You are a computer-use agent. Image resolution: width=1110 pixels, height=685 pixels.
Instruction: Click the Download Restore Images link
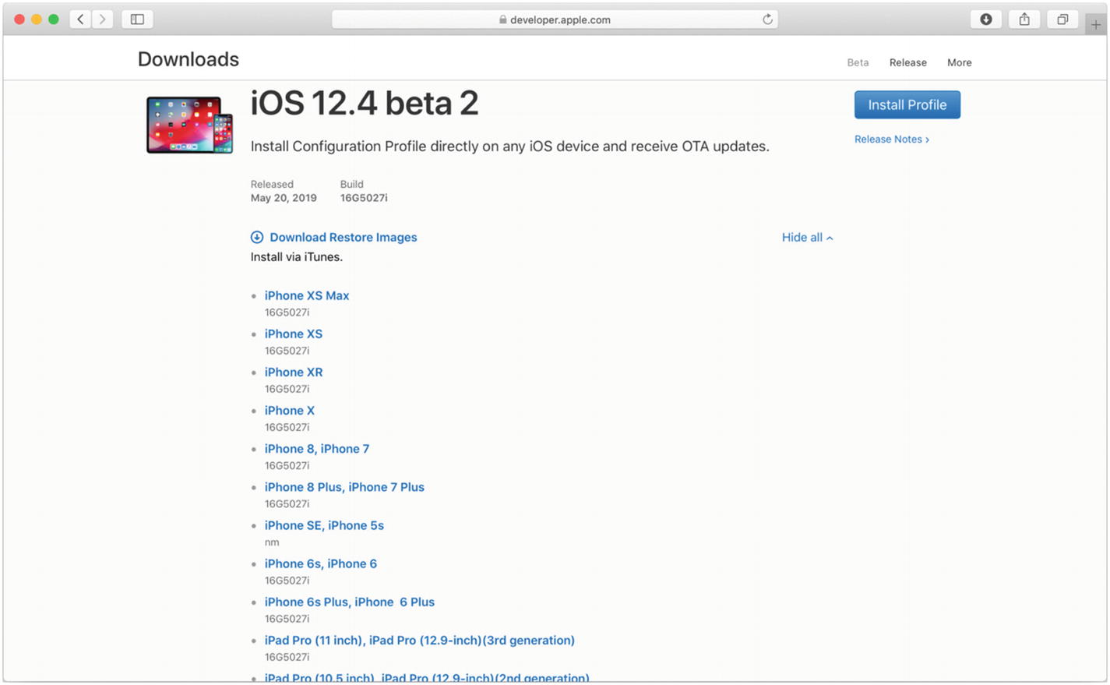coord(344,238)
